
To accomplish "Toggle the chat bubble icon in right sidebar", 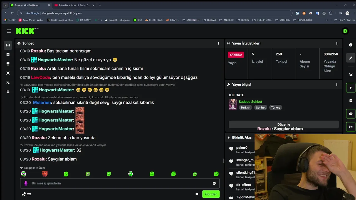I will coord(351,114).
